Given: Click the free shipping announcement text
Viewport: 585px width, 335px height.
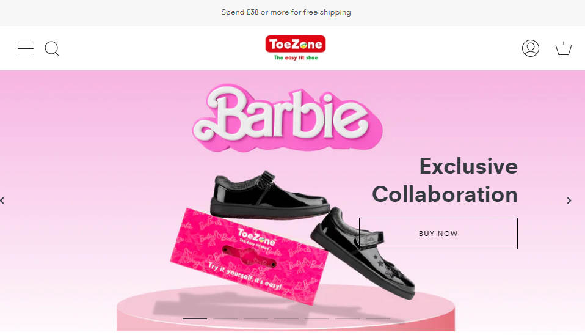Looking at the screenshot, I should point(286,12).
